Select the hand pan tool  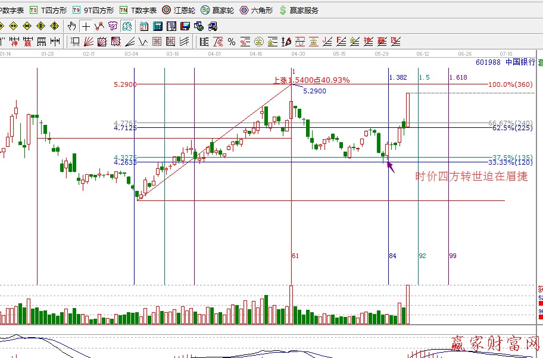[x=72, y=26]
